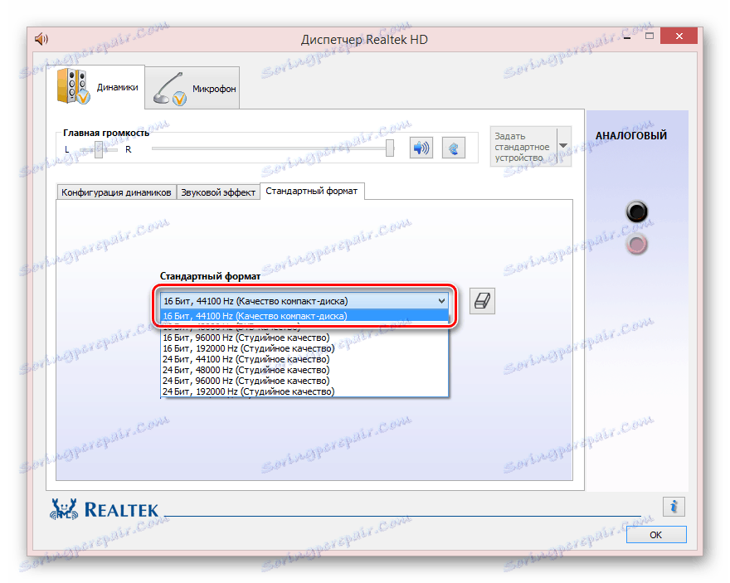Click the L/R balance slider handle

(x=99, y=149)
